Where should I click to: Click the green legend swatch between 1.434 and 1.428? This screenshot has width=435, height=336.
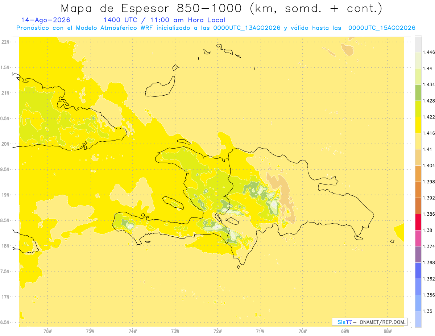pyautogui.click(x=418, y=93)
